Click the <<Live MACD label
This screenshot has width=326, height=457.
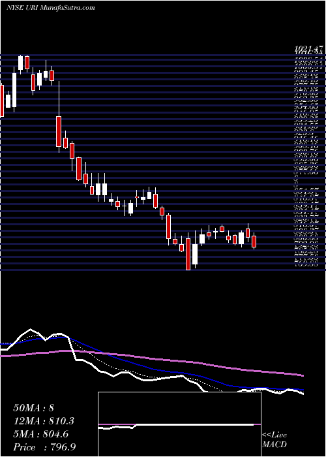click(x=274, y=440)
